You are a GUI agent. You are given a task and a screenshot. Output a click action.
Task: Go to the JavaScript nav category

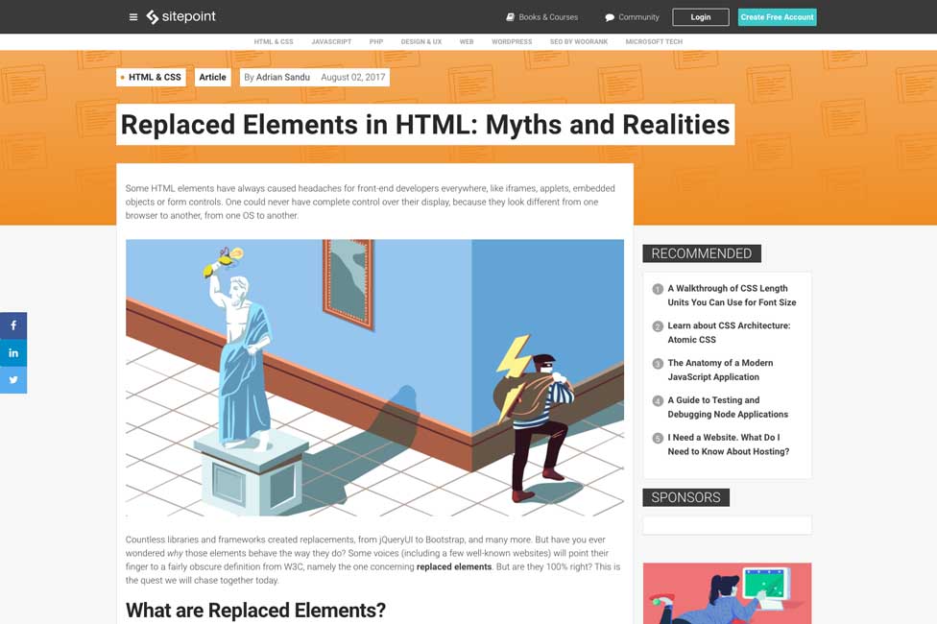coord(331,42)
